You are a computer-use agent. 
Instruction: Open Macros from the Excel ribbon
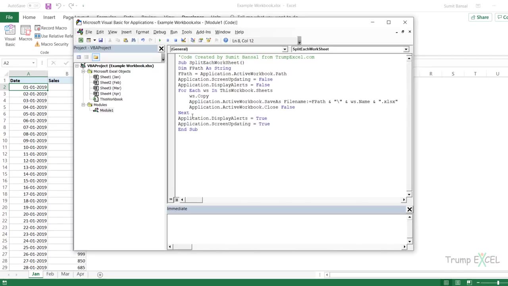(x=25, y=34)
